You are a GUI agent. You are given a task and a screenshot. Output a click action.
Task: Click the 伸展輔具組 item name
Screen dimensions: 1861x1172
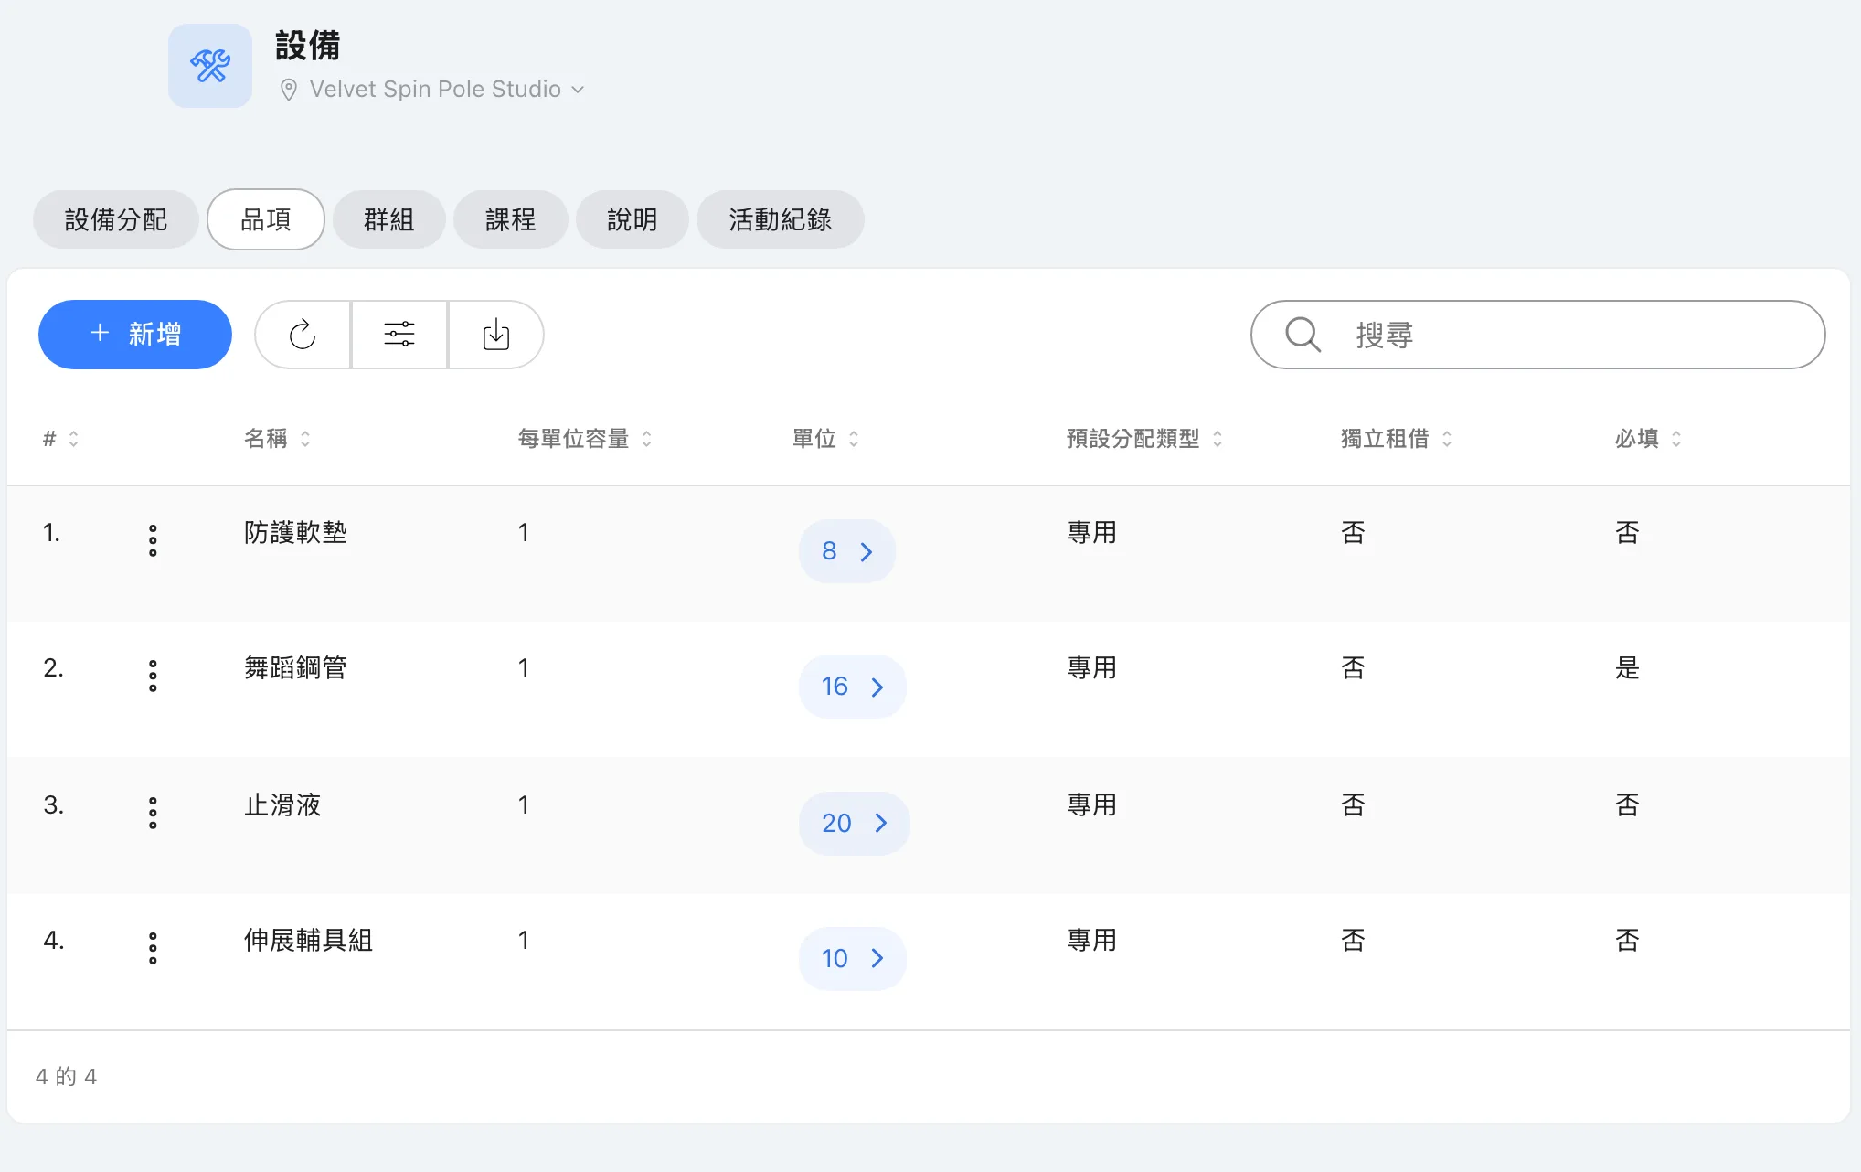click(x=308, y=940)
